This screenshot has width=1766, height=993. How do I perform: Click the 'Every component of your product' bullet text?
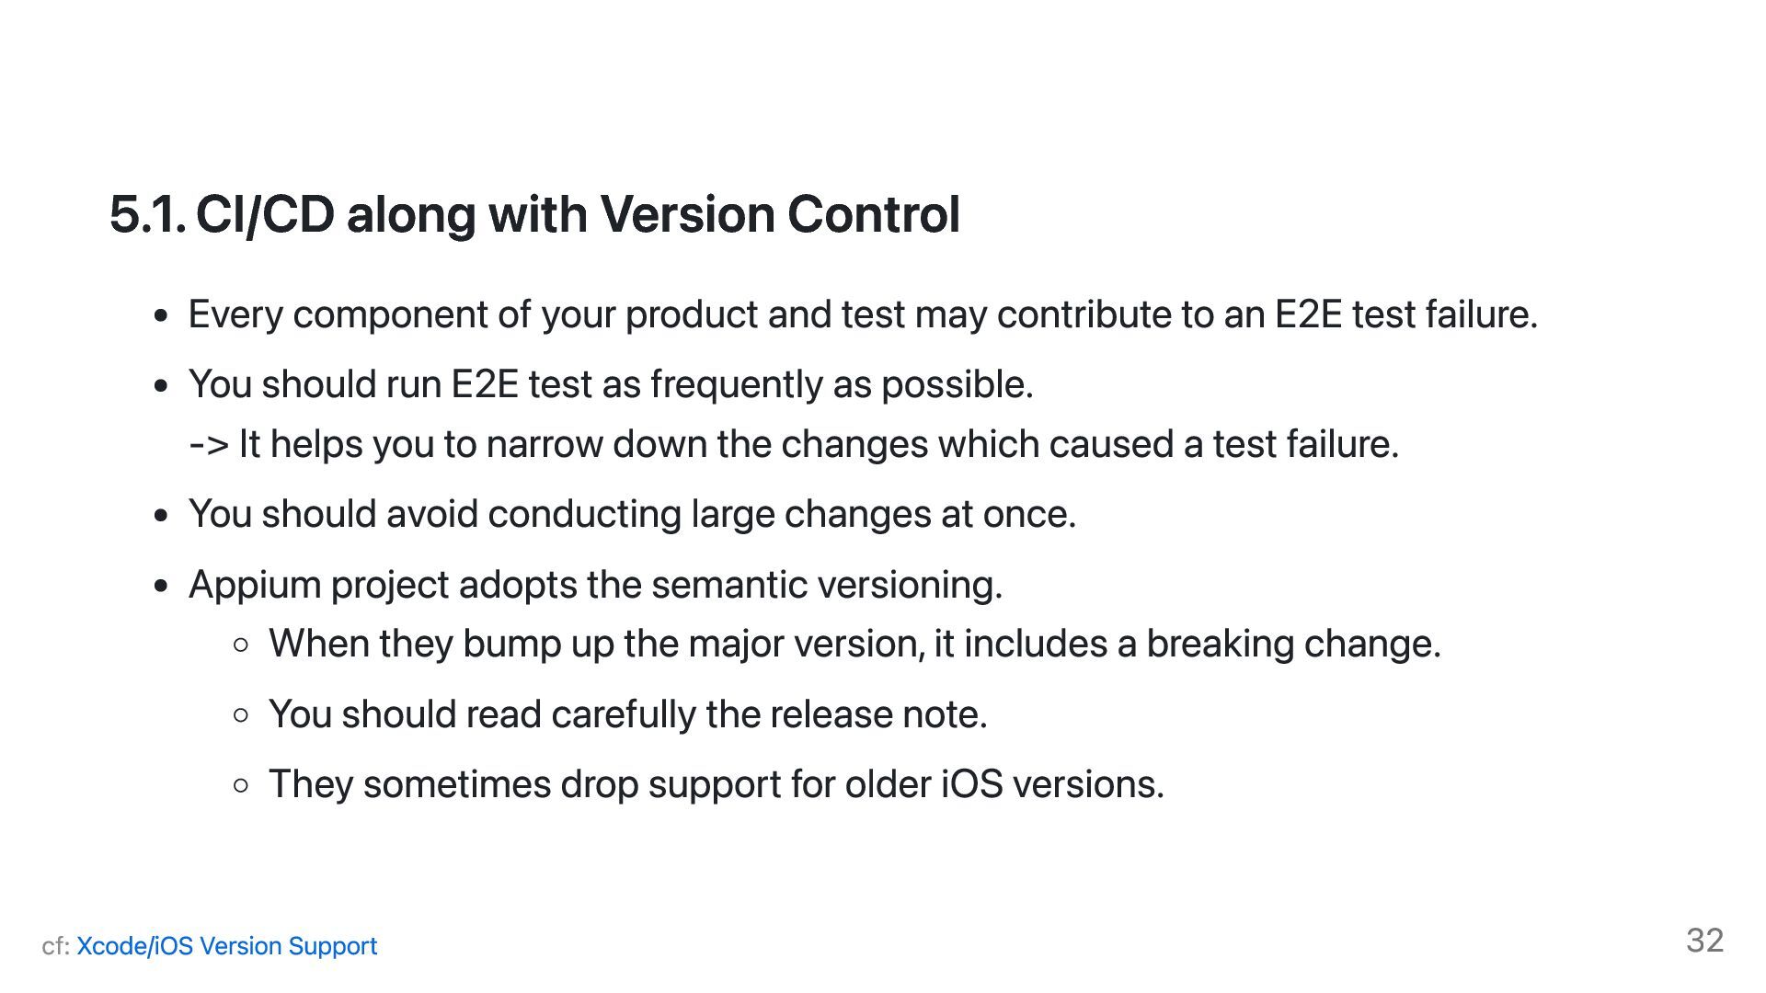click(x=863, y=314)
